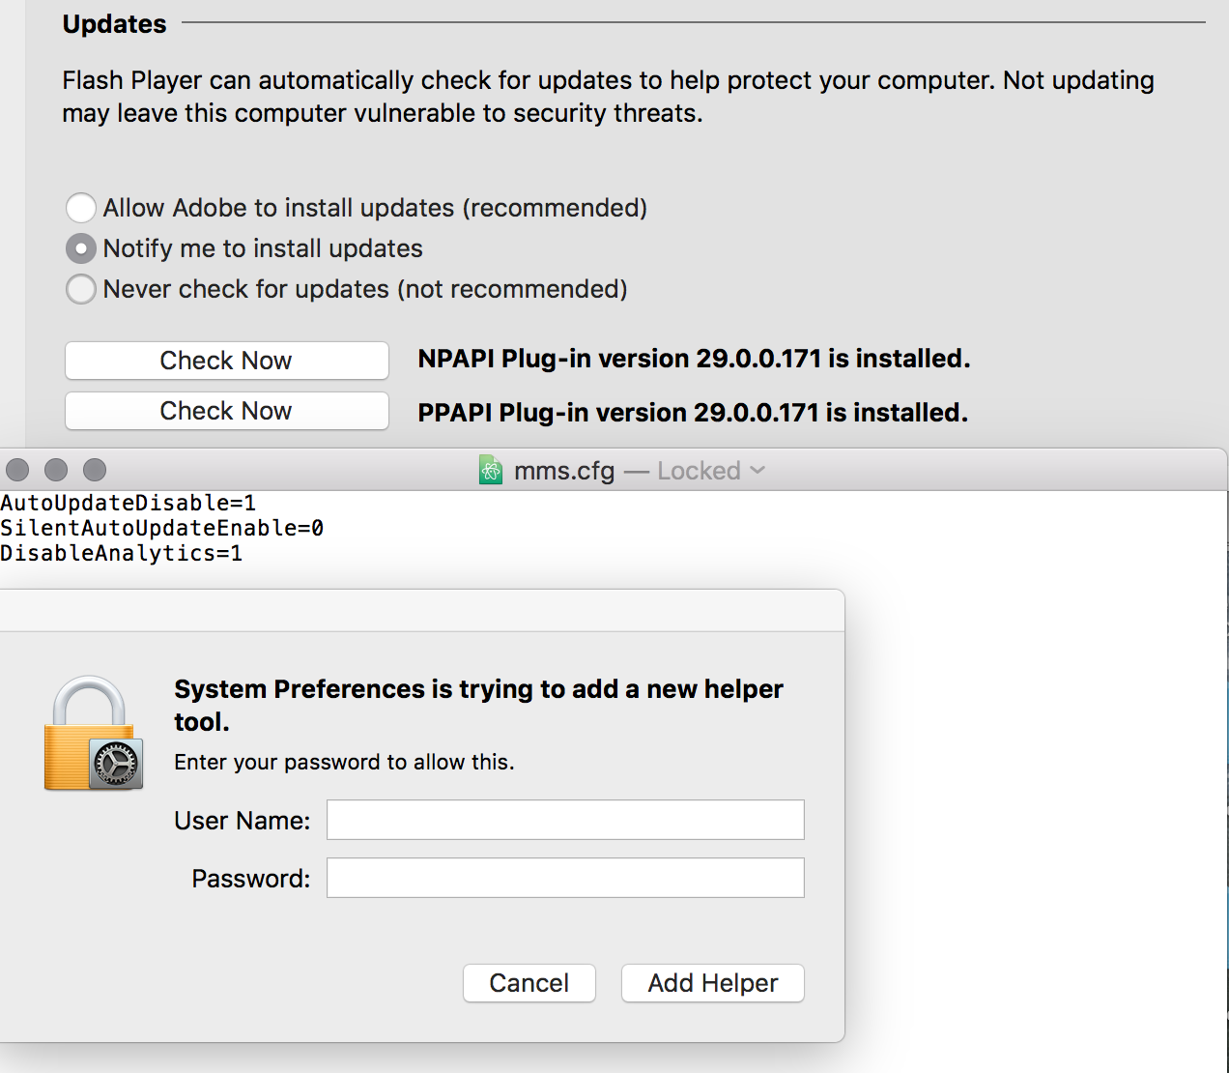The width and height of the screenshot is (1229, 1073).
Task: Focus the Password input field
Action: 565,878
